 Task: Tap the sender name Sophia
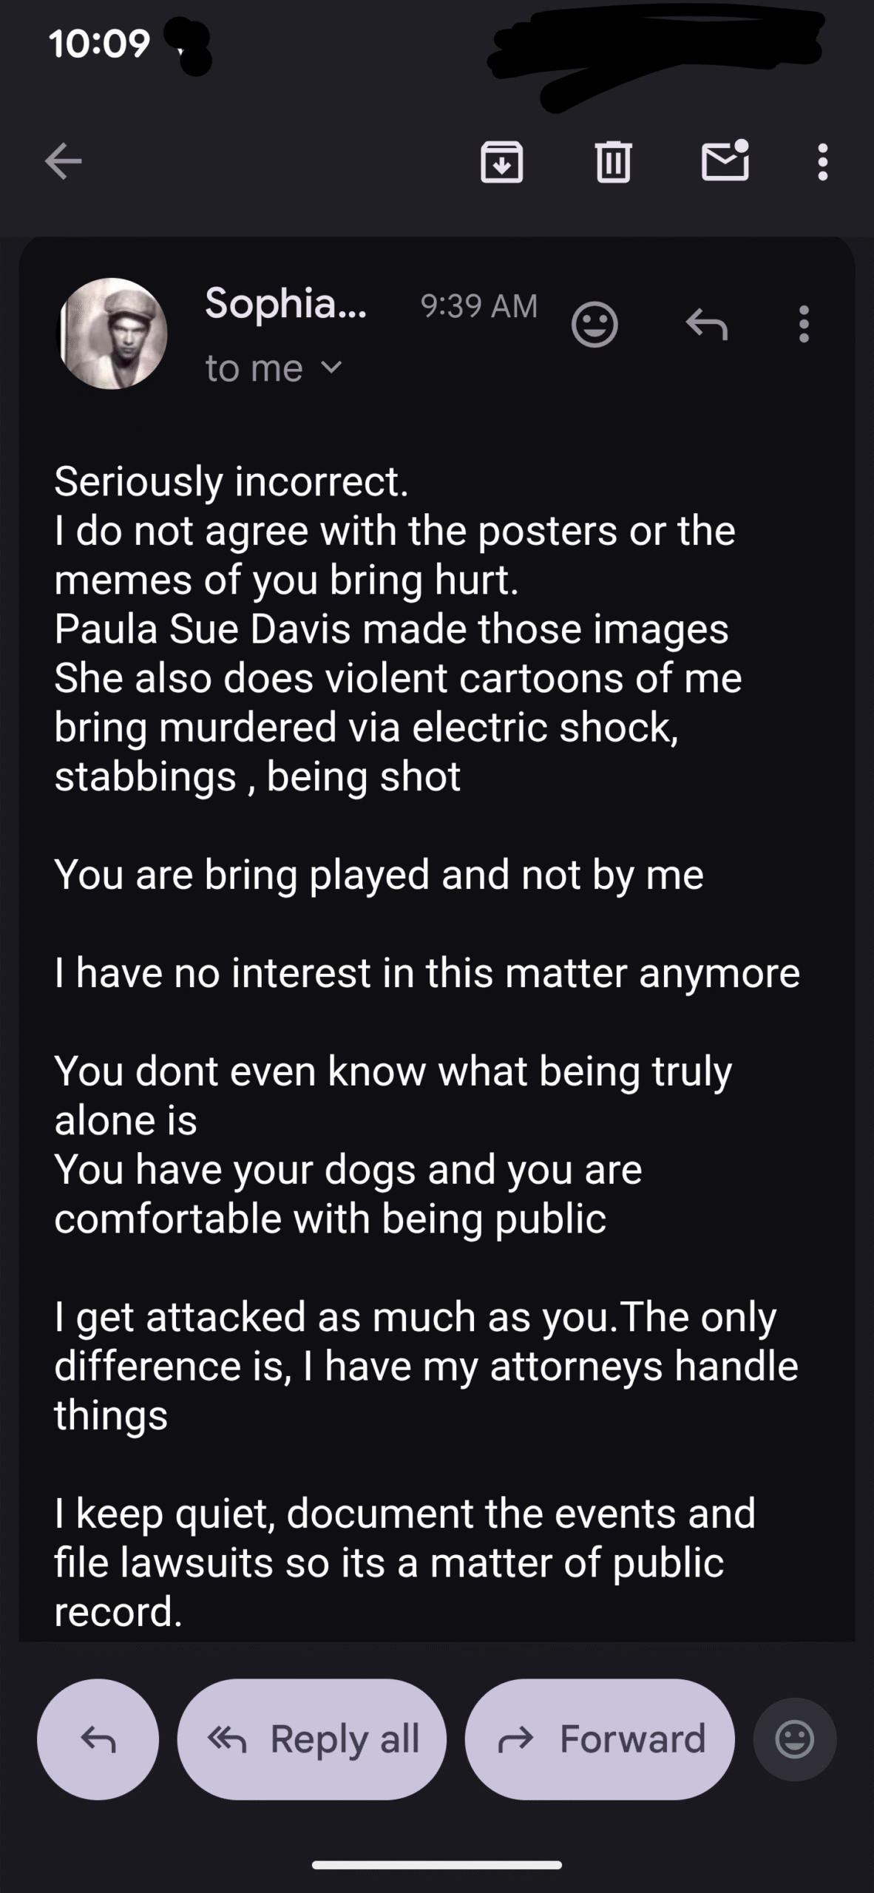click(x=285, y=303)
